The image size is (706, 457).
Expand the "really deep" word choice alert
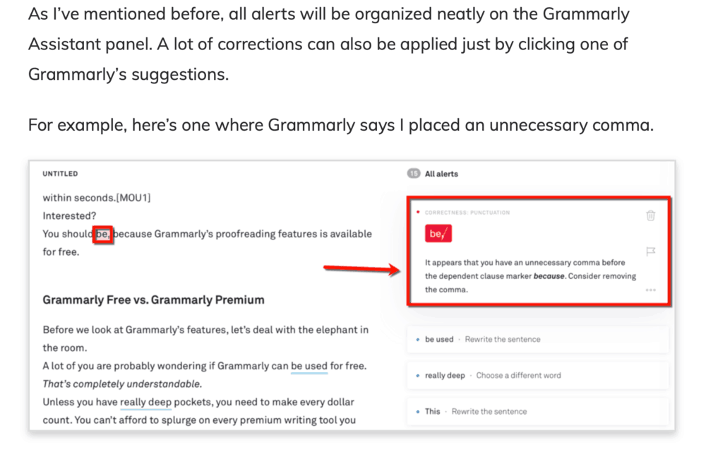point(537,376)
